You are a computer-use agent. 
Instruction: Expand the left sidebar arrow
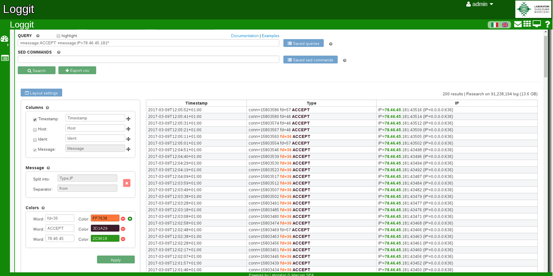tap(8, 45)
